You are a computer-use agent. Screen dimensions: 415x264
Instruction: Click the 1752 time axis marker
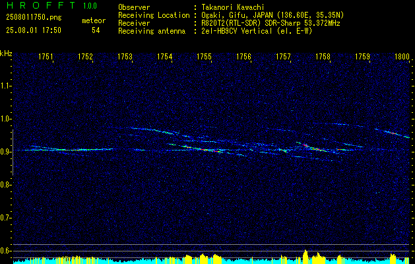click(86, 57)
